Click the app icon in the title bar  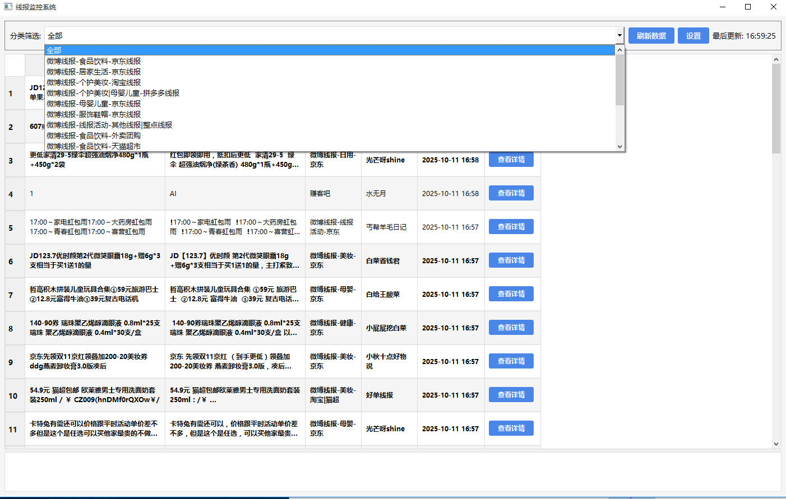tap(8, 7)
